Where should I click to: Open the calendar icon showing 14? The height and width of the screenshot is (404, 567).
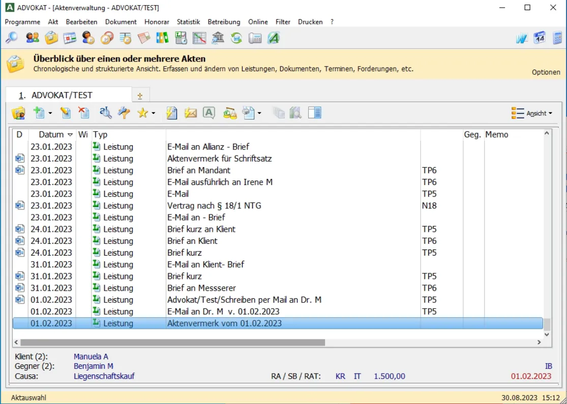click(540, 38)
